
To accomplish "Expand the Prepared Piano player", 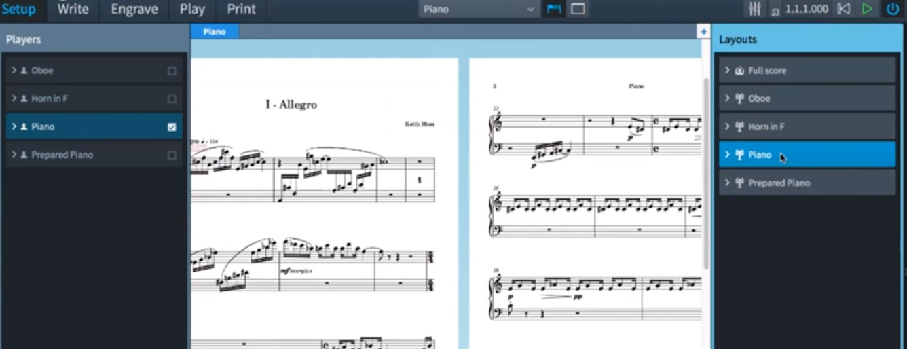I will pos(14,155).
